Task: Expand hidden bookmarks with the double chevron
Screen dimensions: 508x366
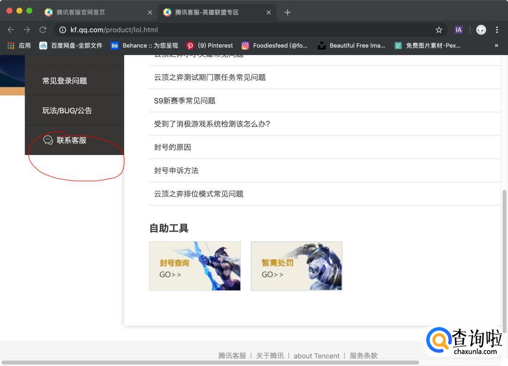Action: point(496,46)
